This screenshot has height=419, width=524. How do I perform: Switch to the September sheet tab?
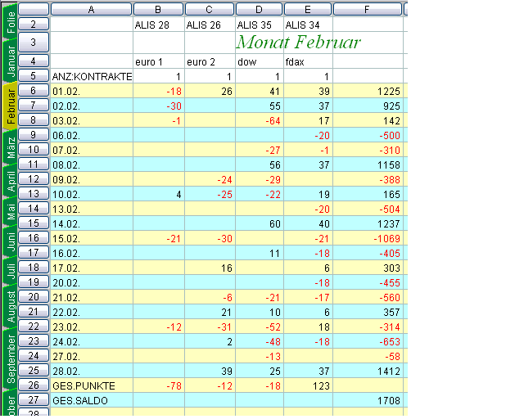(9, 358)
